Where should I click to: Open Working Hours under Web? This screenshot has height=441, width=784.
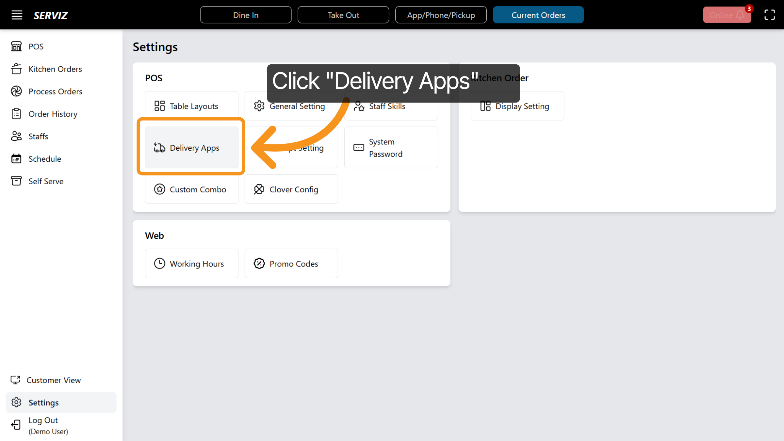coord(192,263)
